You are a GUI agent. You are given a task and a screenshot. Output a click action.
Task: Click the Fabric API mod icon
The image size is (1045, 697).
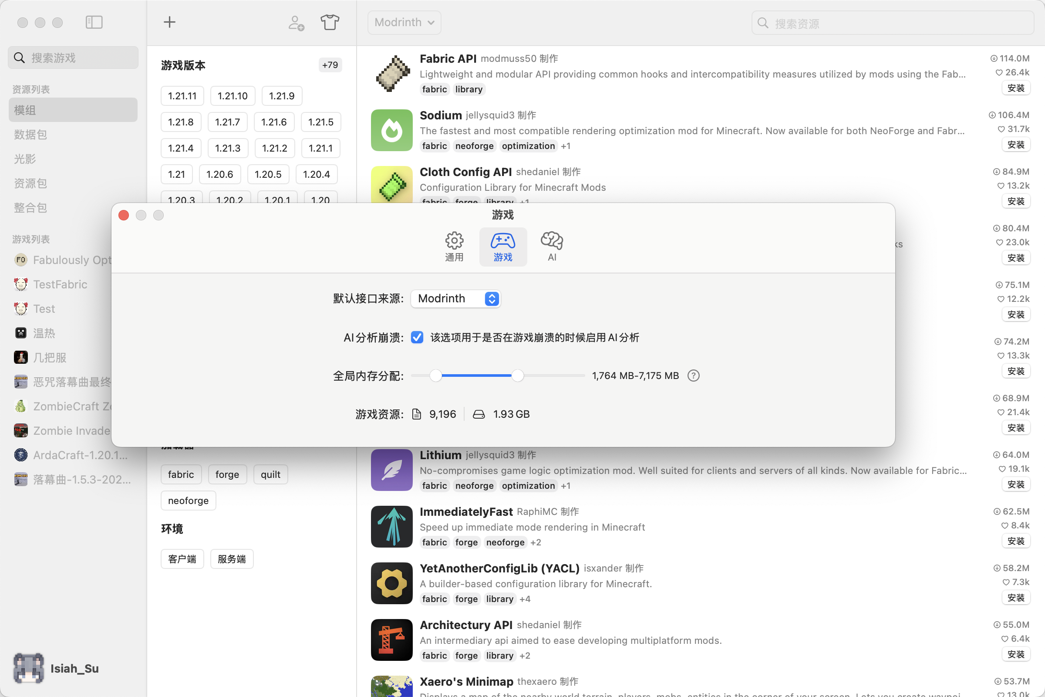(391, 74)
